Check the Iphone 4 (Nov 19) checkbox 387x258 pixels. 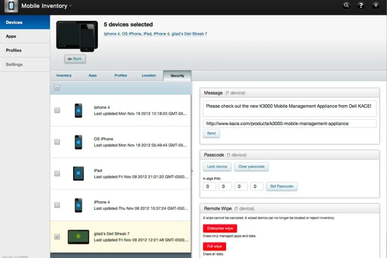(x=57, y=110)
